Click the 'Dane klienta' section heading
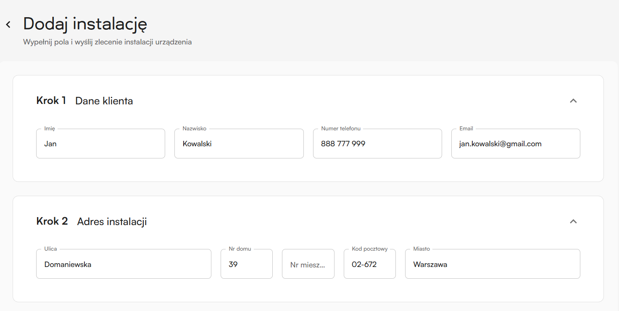619x311 pixels. (x=104, y=101)
